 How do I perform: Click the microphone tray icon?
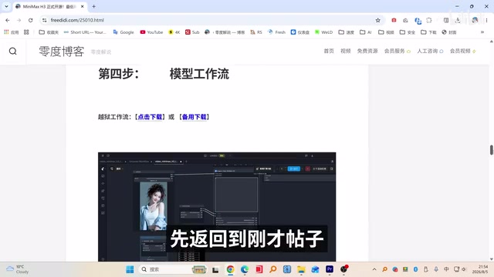436,269
